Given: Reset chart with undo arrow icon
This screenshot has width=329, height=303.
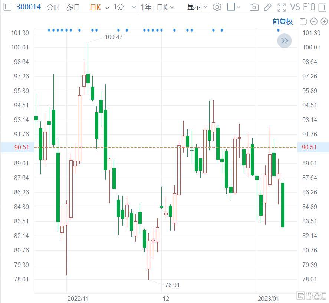Looking at the screenshot, I should pyautogui.click(x=303, y=22).
